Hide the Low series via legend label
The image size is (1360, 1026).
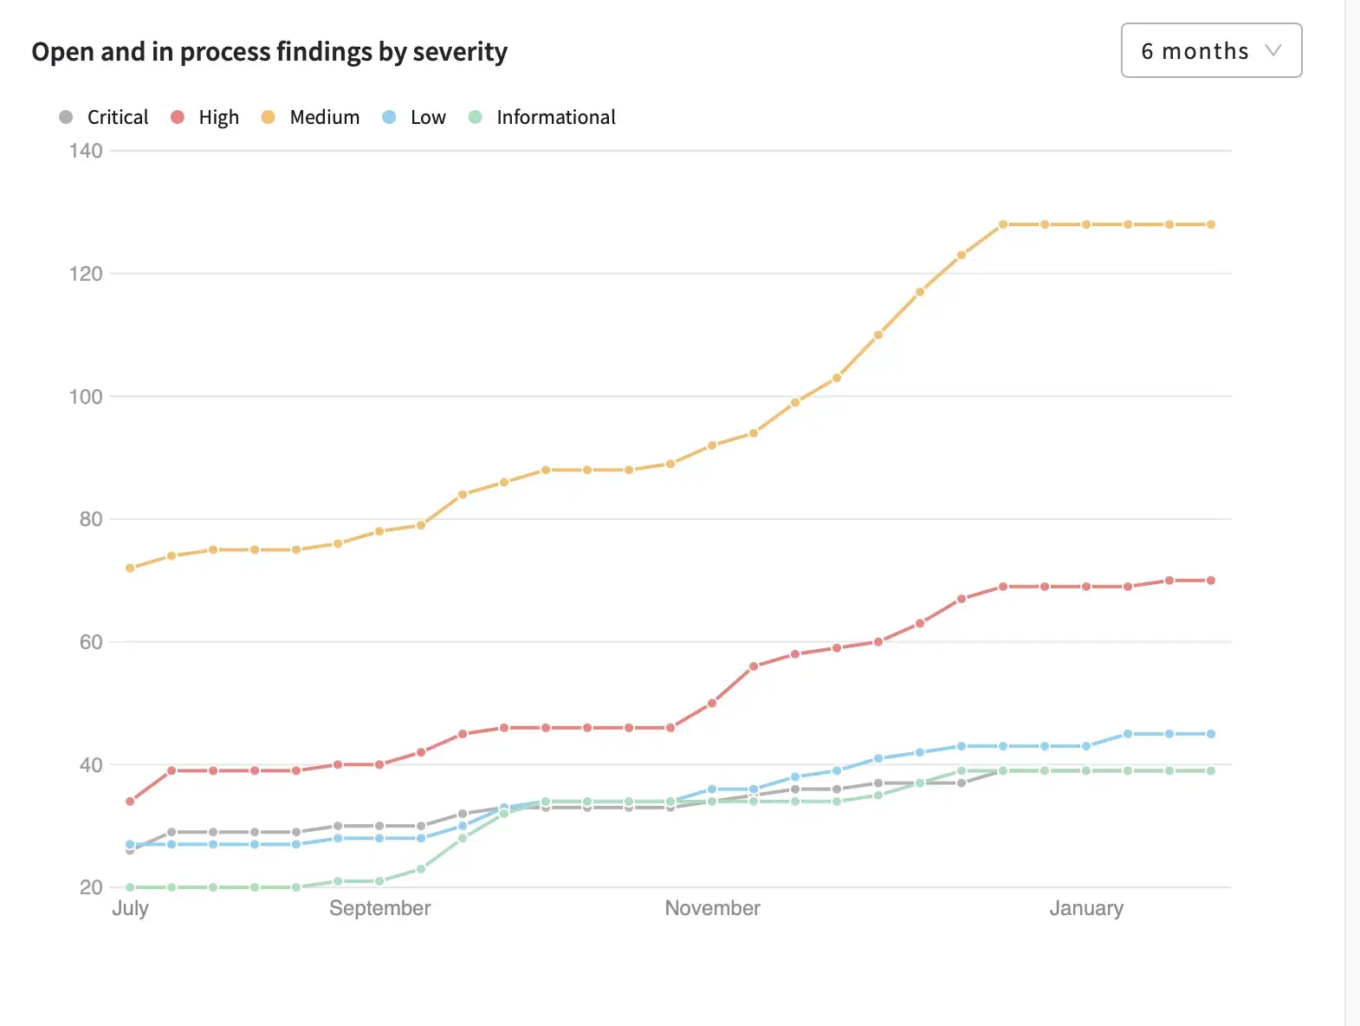coord(428,117)
